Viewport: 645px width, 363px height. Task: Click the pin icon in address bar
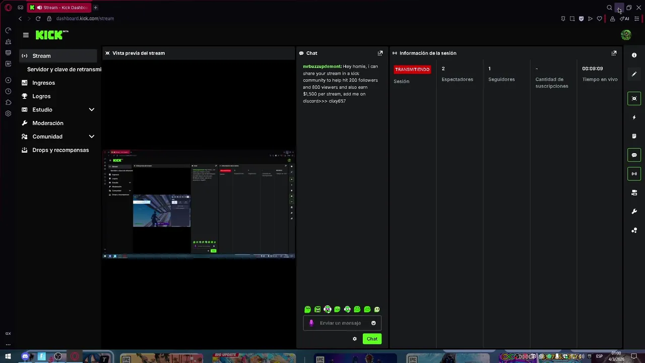[563, 19]
